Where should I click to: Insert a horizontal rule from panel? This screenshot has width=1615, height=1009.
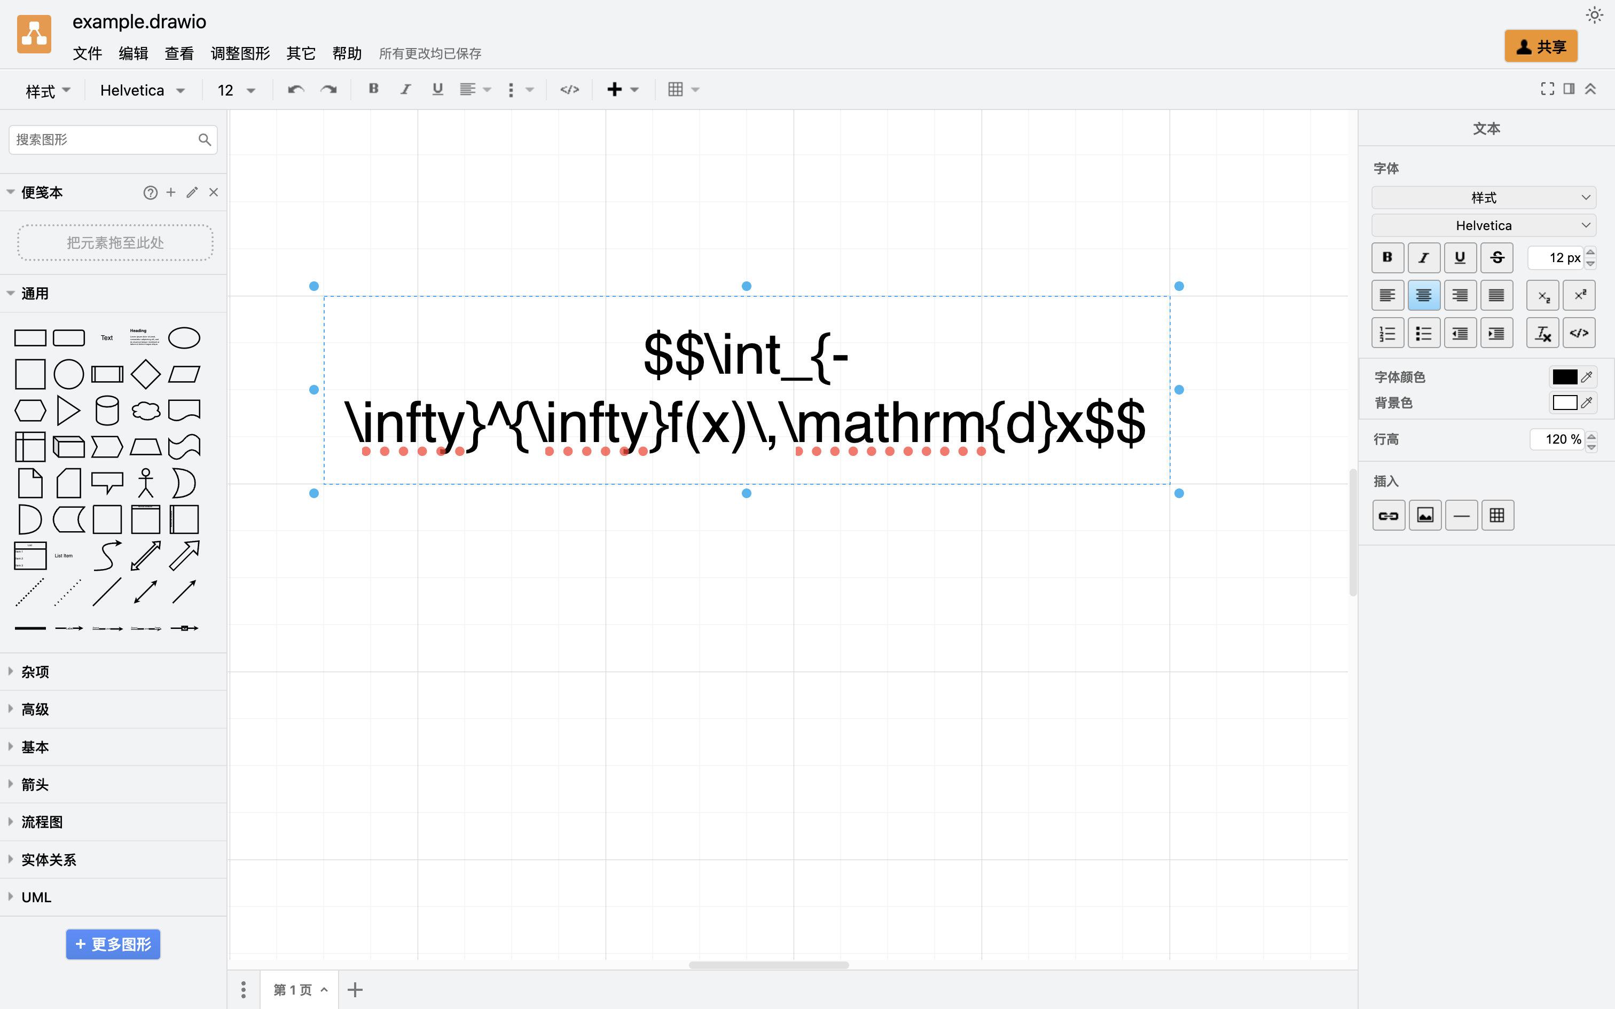coord(1461,515)
